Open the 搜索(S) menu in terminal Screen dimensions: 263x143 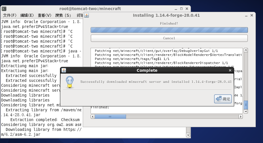(x=63, y=15)
